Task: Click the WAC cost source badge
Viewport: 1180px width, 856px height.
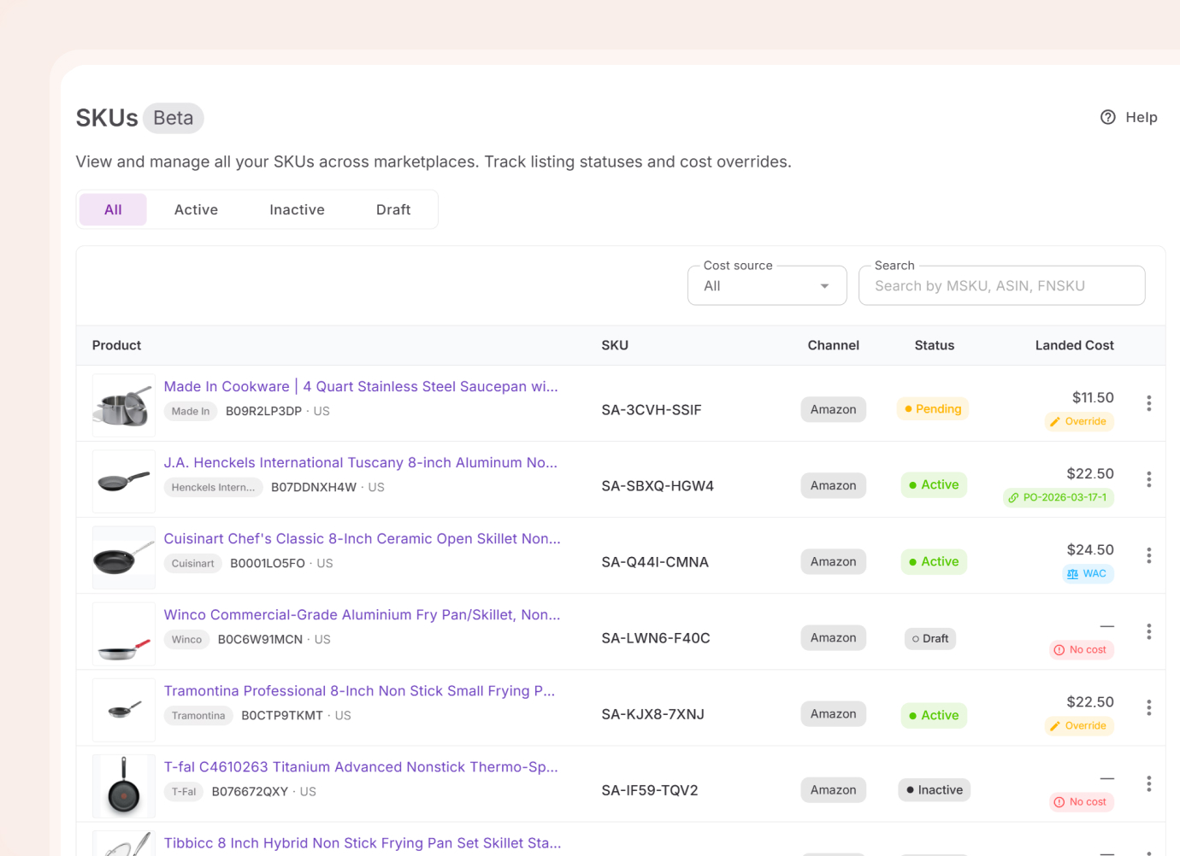Action: tap(1087, 574)
